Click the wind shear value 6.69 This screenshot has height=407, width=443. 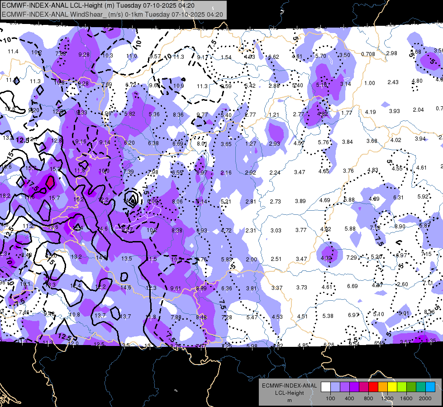[x=352, y=286]
